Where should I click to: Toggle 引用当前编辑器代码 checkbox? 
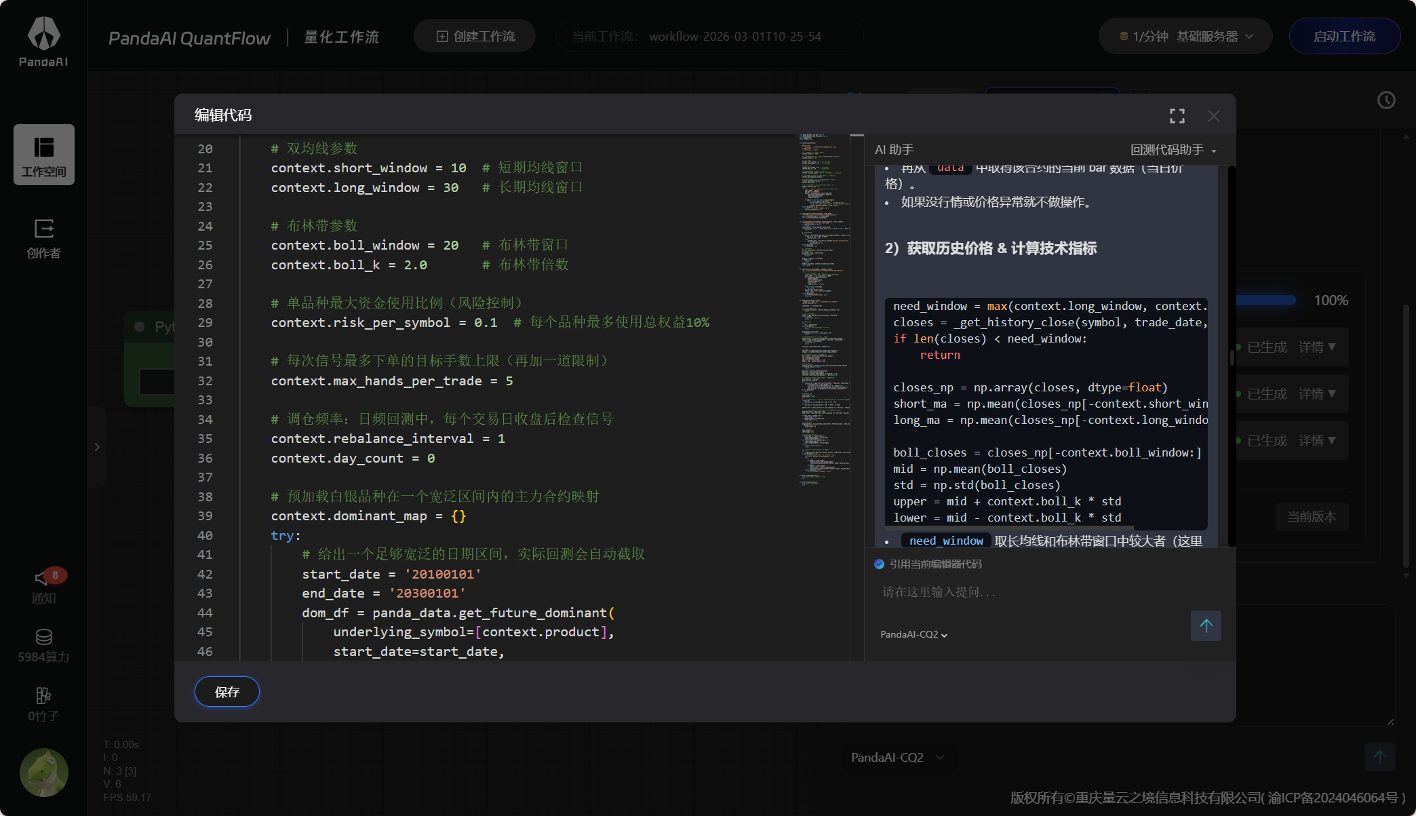pyautogui.click(x=880, y=564)
